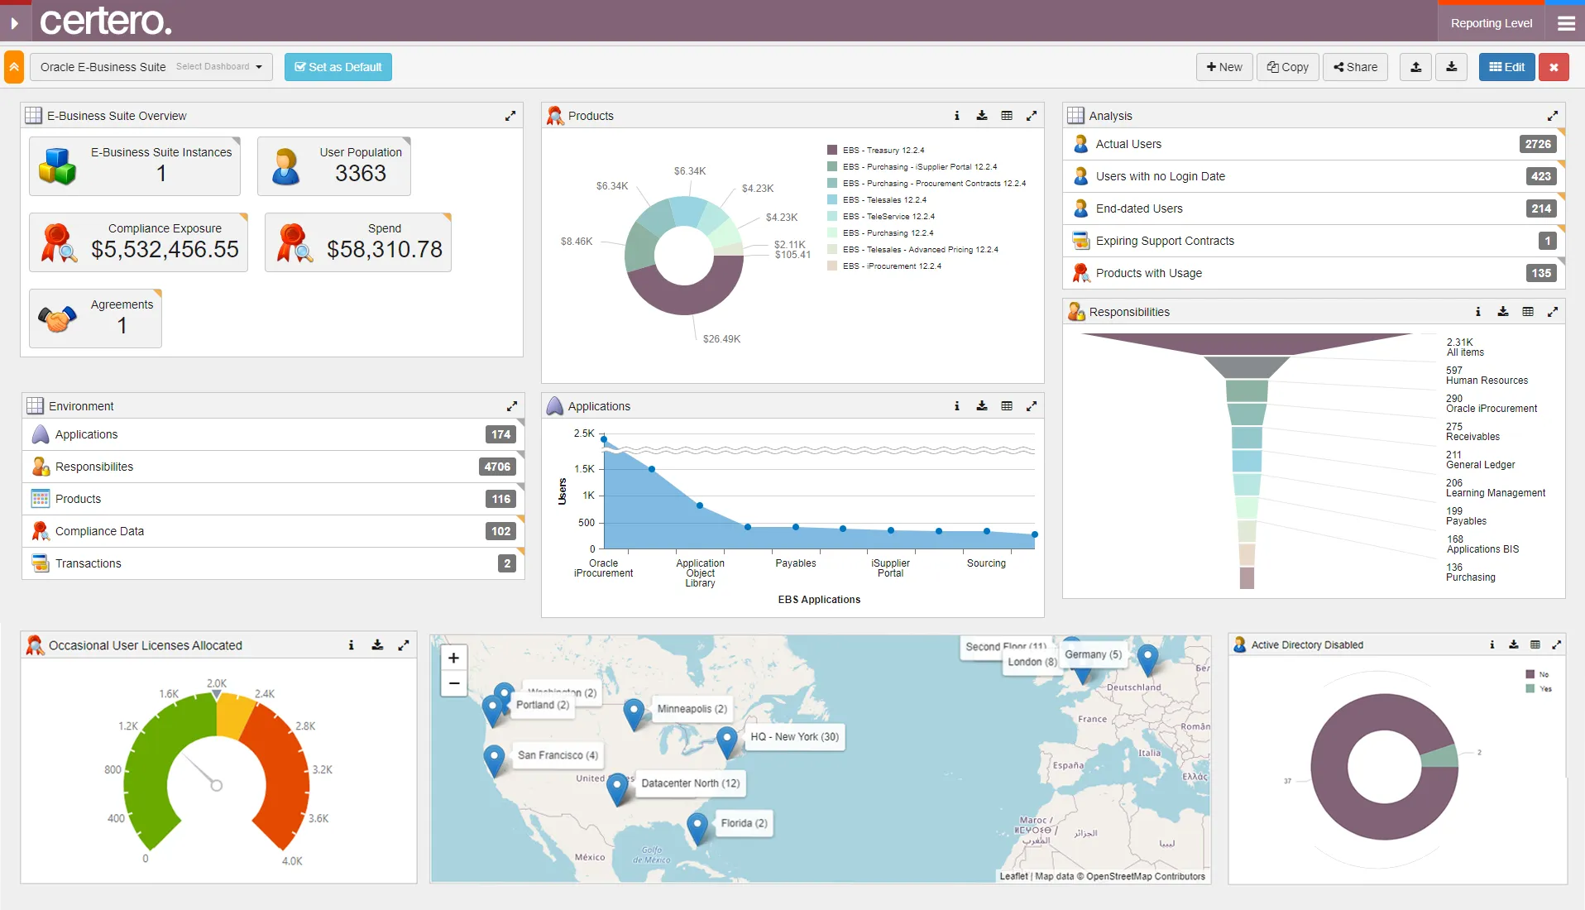This screenshot has height=910, width=1585.
Task: Show info for Responsibilities funnel
Action: point(1478,312)
